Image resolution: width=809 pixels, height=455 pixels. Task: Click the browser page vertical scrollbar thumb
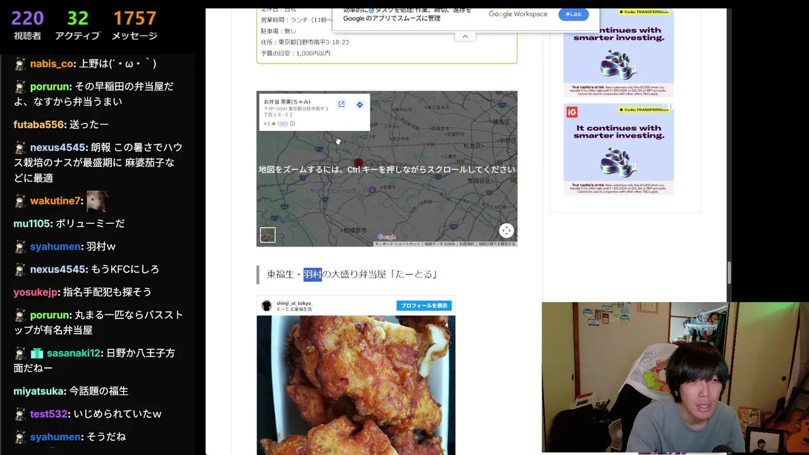tap(729, 273)
